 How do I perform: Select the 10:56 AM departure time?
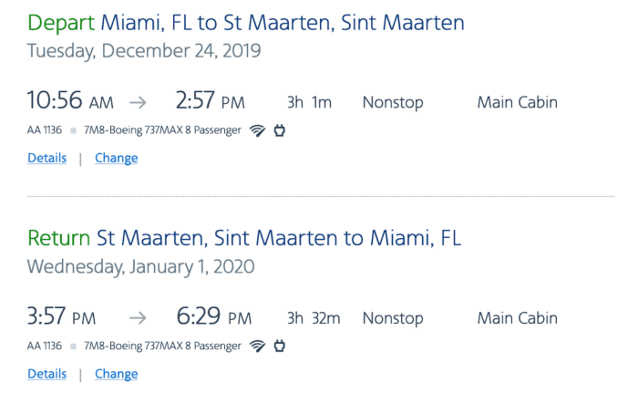pos(70,101)
